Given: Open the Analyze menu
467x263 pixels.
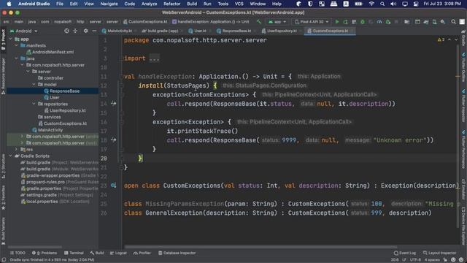Looking at the screenshot, I should coord(149,4).
